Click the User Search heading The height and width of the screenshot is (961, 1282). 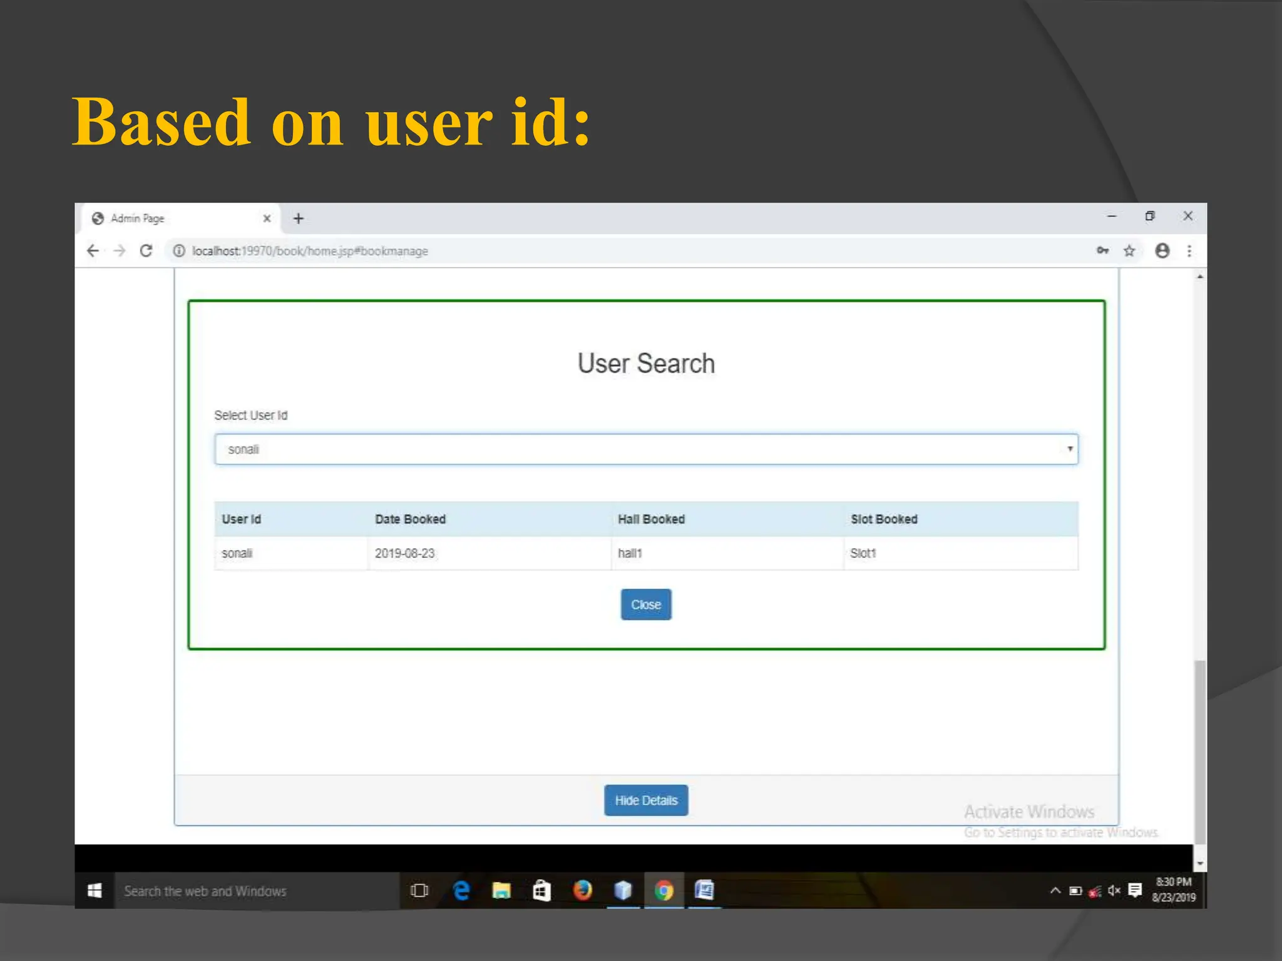[x=646, y=364]
